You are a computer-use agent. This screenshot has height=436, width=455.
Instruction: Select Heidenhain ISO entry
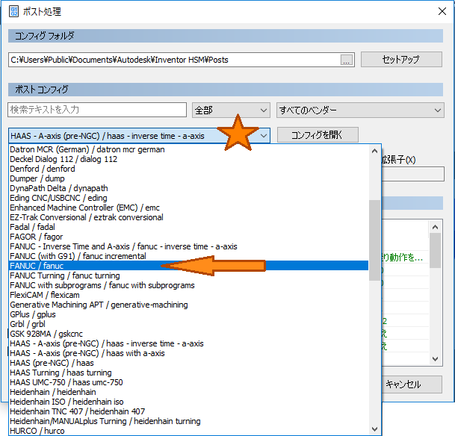click(188, 402)
